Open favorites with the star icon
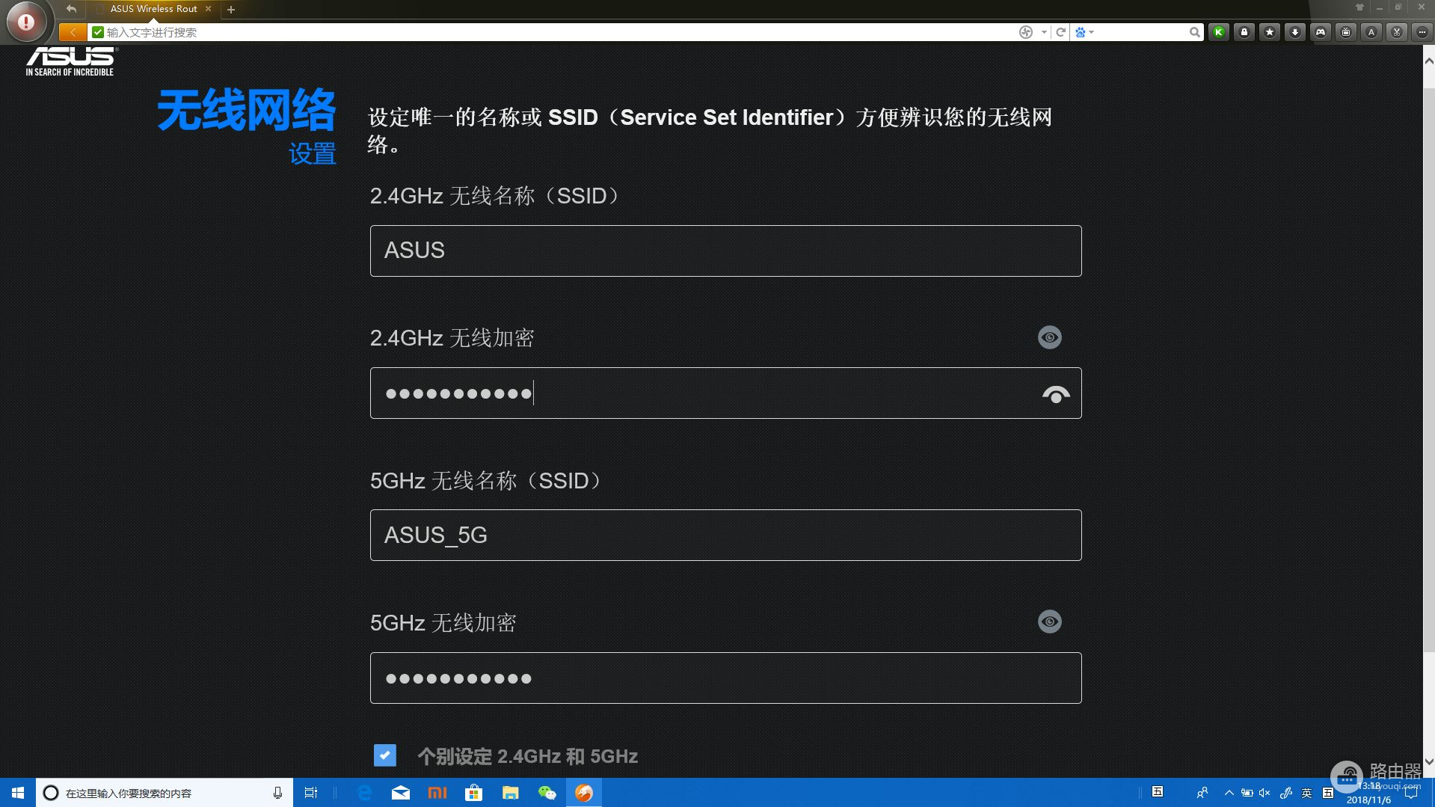1435x807 pixels. (x=1270, y=32)
